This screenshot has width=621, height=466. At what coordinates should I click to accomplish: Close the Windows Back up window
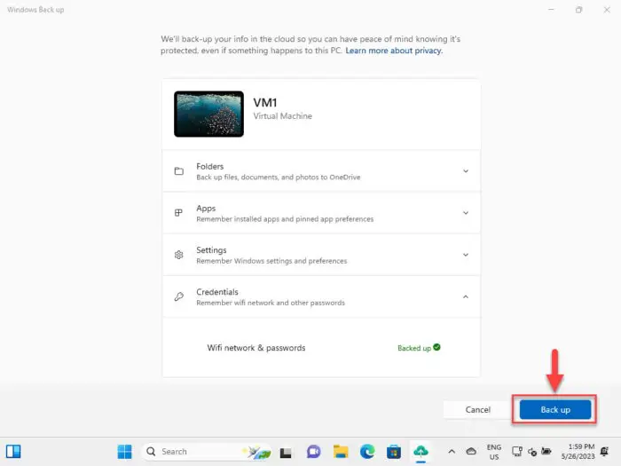[x=607, y=10]
